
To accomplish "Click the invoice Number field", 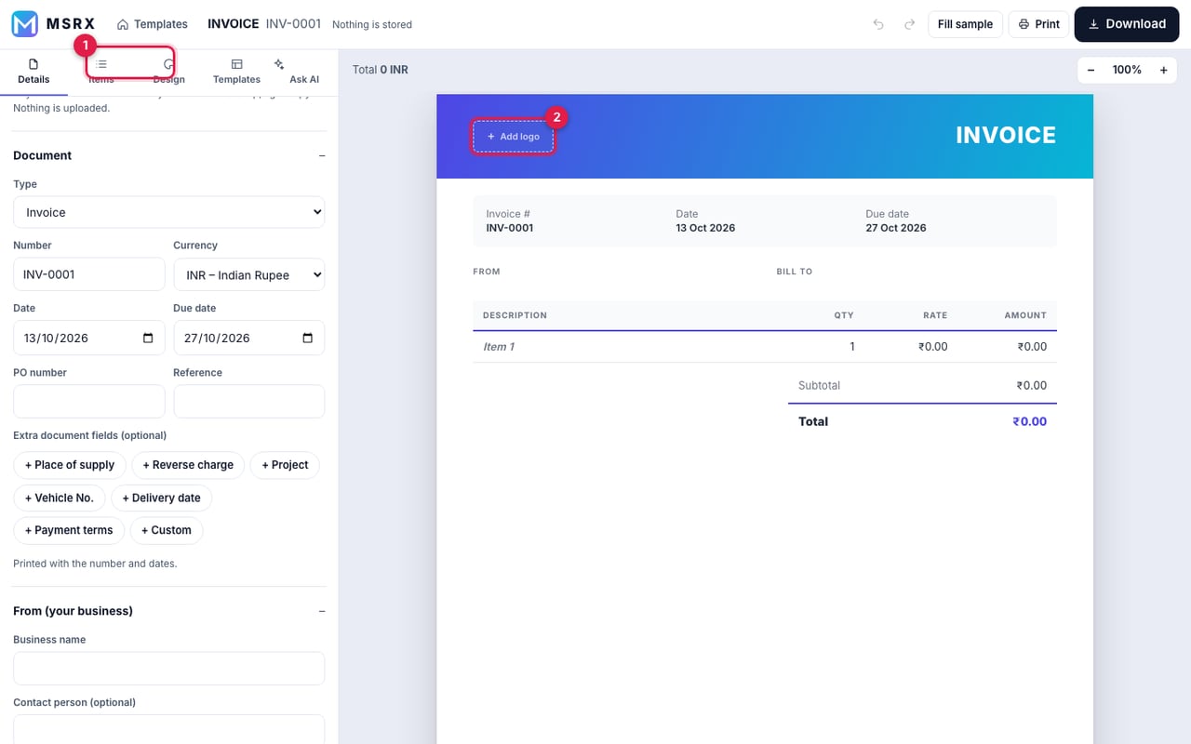I will tap(89, 274).
